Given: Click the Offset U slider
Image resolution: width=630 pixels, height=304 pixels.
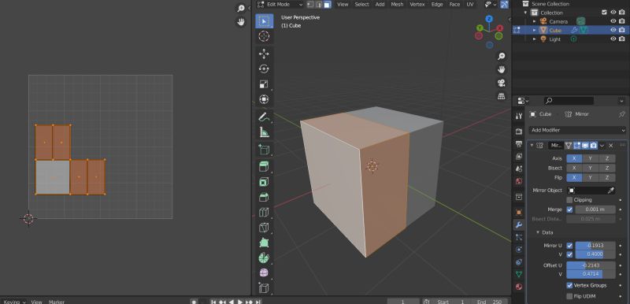Looking at the screenshot, I should [591, 265].
